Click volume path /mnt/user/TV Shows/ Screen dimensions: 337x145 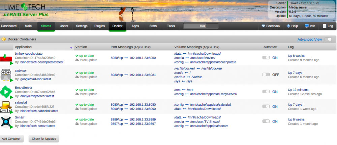click(x=204, y=122)
